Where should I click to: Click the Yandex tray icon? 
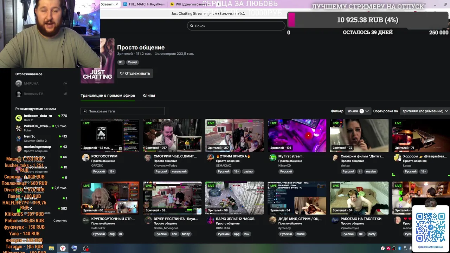coord(382,248)
